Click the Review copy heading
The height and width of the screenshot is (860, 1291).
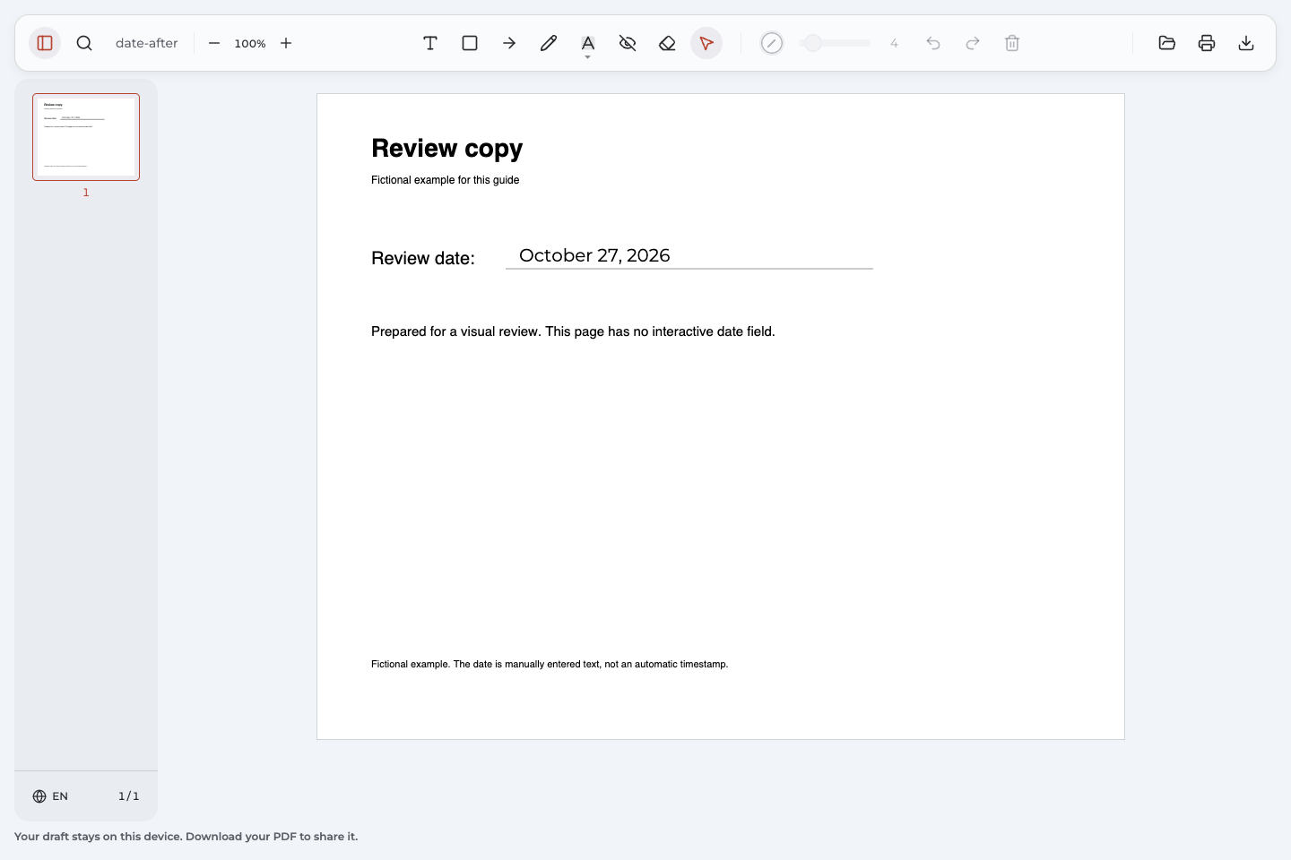point(446,149)
